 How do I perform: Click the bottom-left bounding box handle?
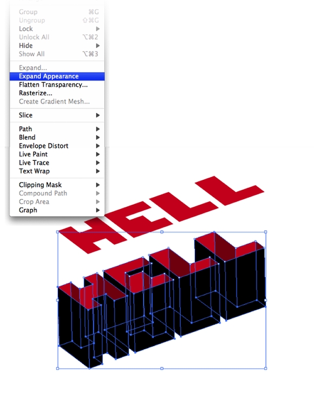click(x=57, y=368)
